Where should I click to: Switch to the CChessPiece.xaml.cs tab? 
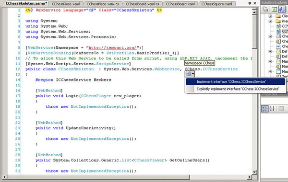tap(103, 4)
